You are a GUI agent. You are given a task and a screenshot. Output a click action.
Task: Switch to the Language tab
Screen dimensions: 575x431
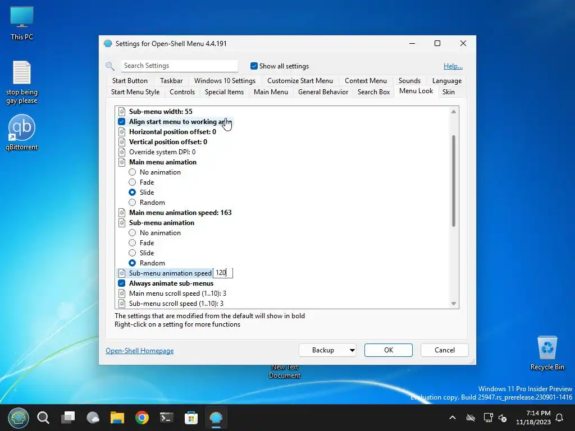447,81
